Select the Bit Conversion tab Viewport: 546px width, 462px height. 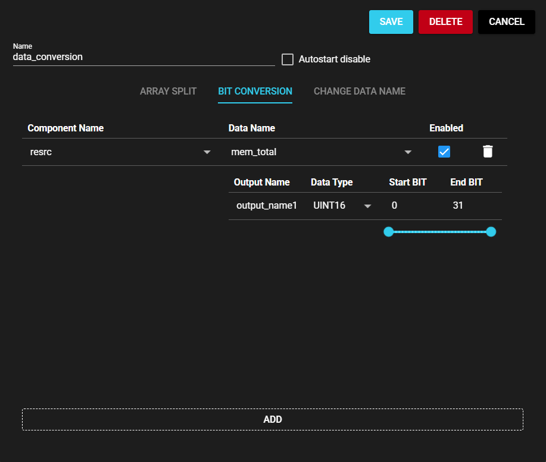coord(255,92)
